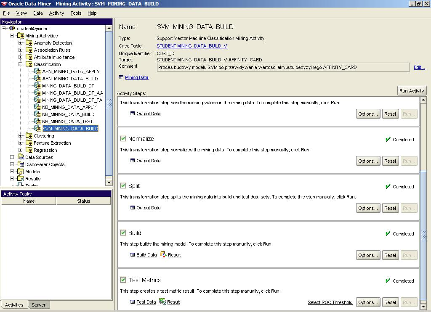Click the Activity Steps scroll down arrow
The height and width of the screenshot is (312, 431).
pyautogui.click(x=423, y=306)
